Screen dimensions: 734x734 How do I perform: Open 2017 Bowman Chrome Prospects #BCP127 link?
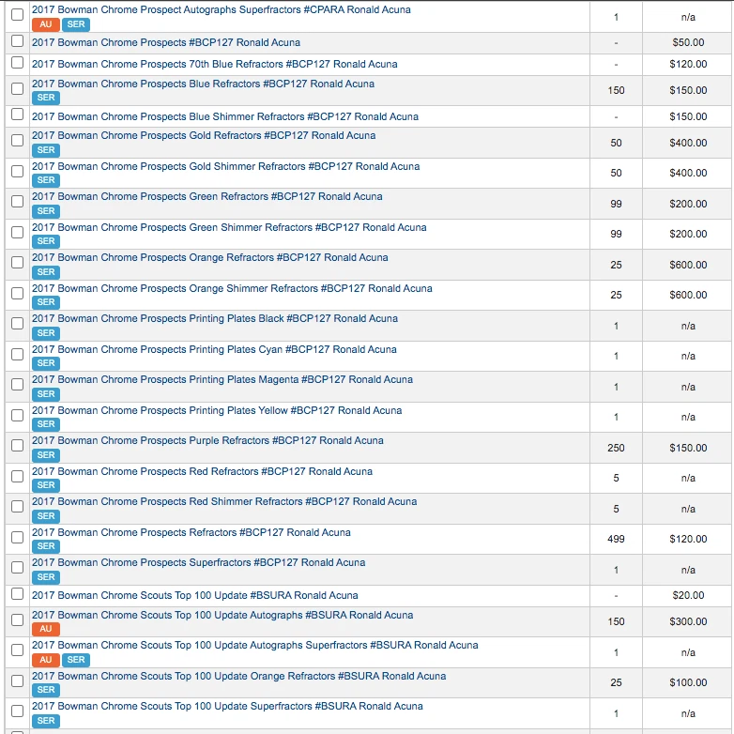[166, 42]
